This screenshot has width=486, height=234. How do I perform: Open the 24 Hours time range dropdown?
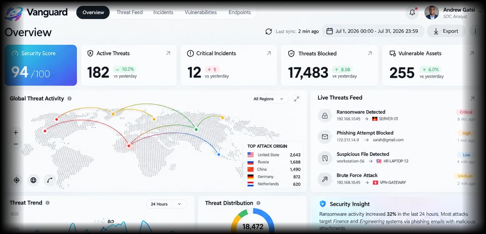pos(166,204)
